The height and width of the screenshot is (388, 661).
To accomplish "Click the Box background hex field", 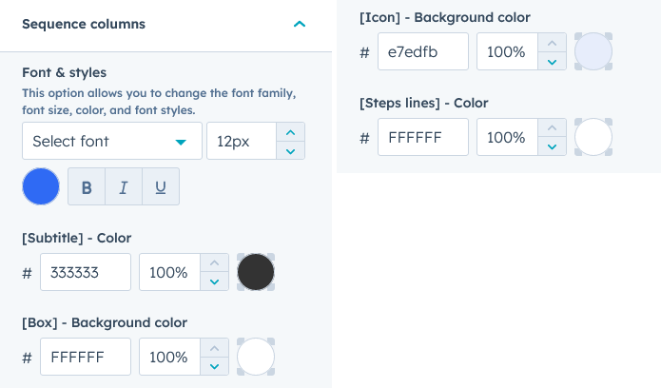I will 86,358.
